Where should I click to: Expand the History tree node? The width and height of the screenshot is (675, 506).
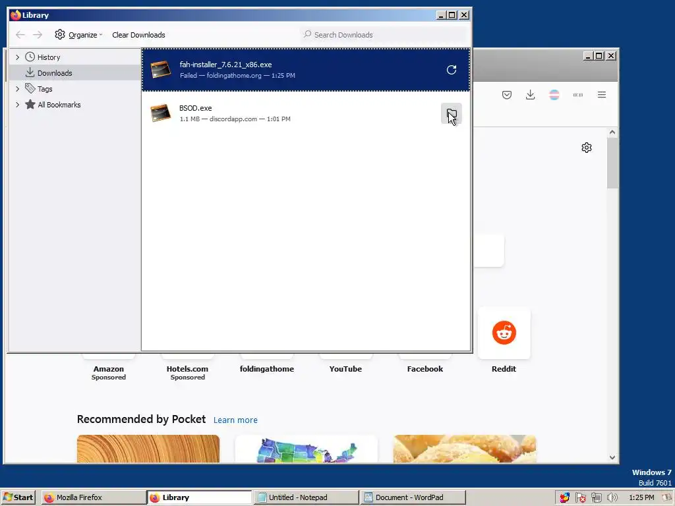[17, 57]
